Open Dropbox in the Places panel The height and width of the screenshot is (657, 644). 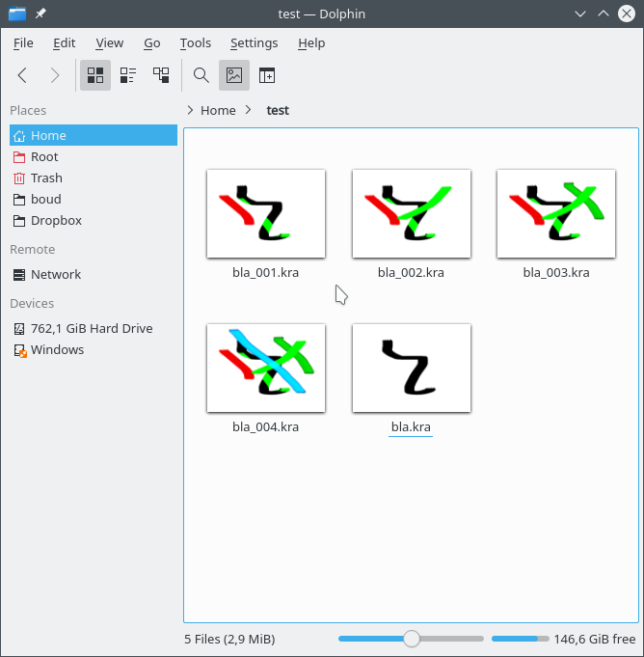click(x=56, y=220)
